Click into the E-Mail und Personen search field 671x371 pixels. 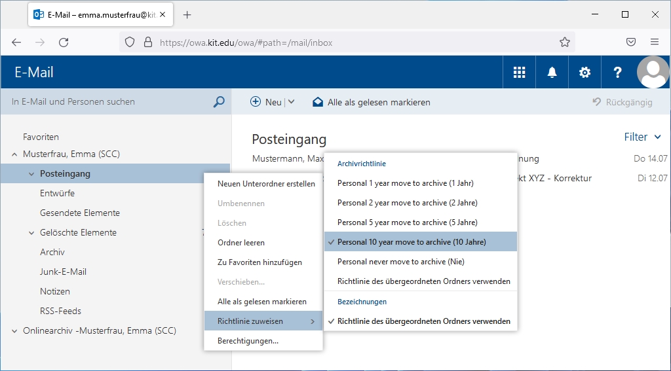108,102
